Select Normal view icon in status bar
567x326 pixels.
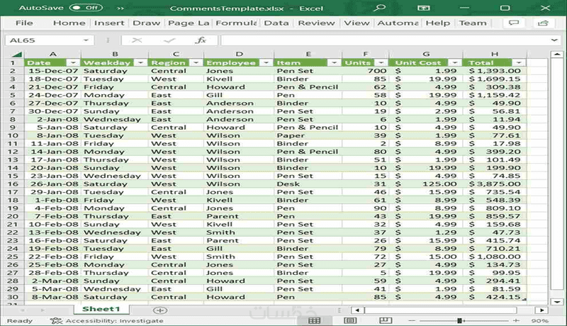(x=314, y=320)
